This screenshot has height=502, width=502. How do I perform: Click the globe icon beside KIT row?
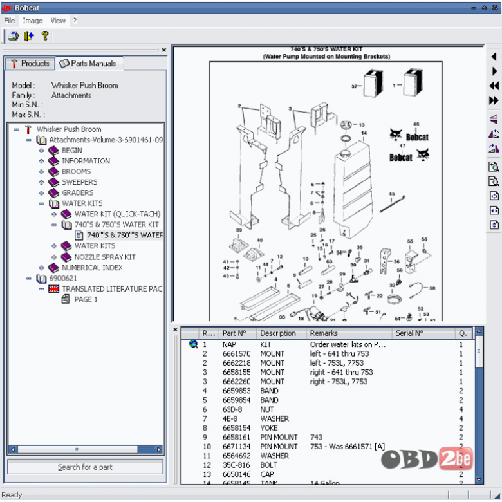(x=193, y=344)
